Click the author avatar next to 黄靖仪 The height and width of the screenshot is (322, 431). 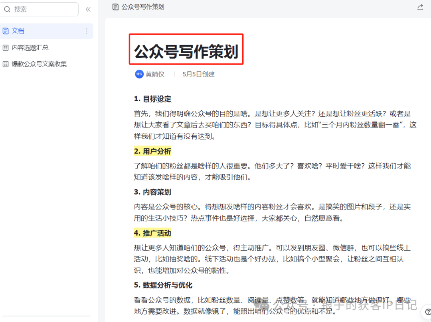click(x=138, y=74)
